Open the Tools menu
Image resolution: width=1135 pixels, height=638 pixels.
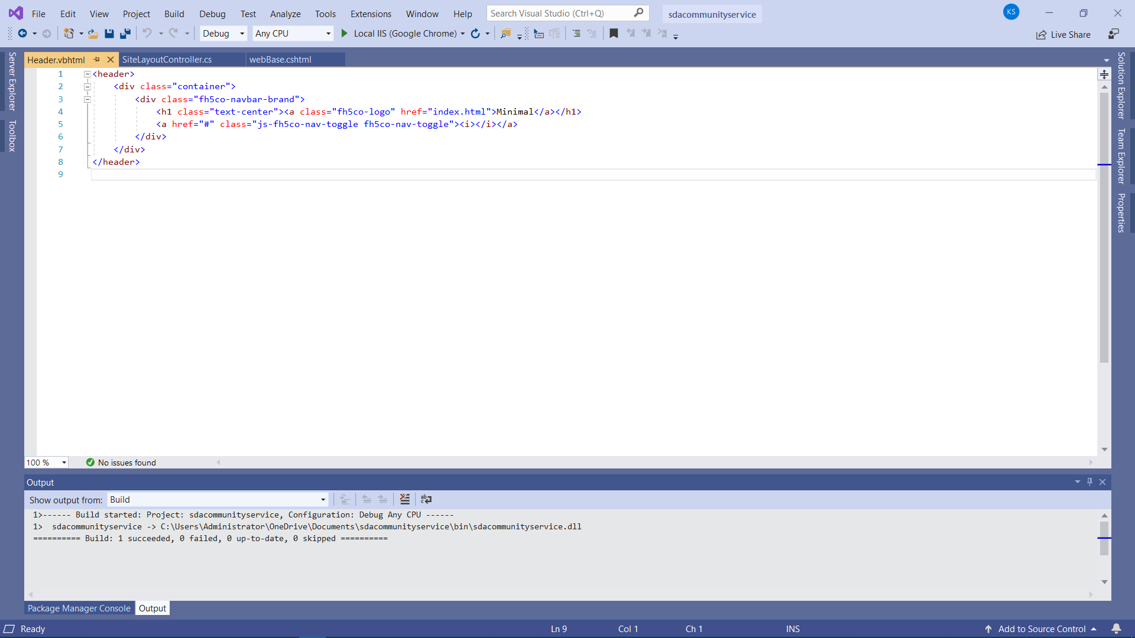click(325, 14)
